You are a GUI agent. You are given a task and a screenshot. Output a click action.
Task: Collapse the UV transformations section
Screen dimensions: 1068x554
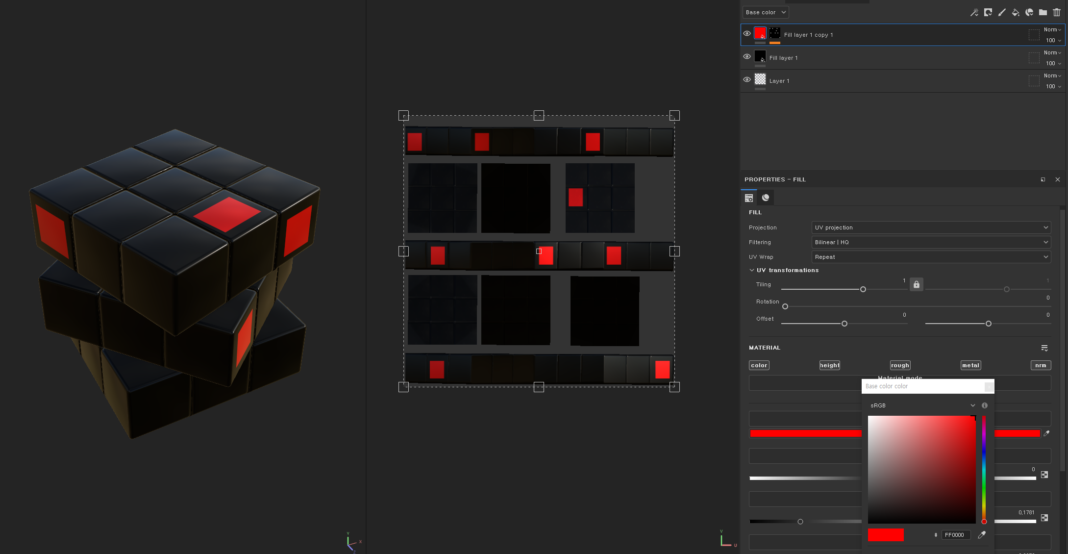[752, 270]
